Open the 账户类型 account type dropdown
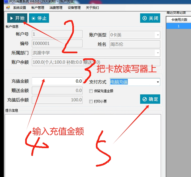 click(x=158, y=35)
